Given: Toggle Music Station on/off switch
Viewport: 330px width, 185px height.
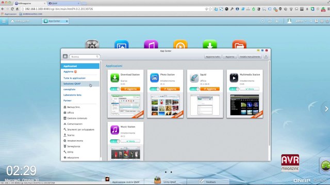Looking at the screenshot, I should (115, 141).
